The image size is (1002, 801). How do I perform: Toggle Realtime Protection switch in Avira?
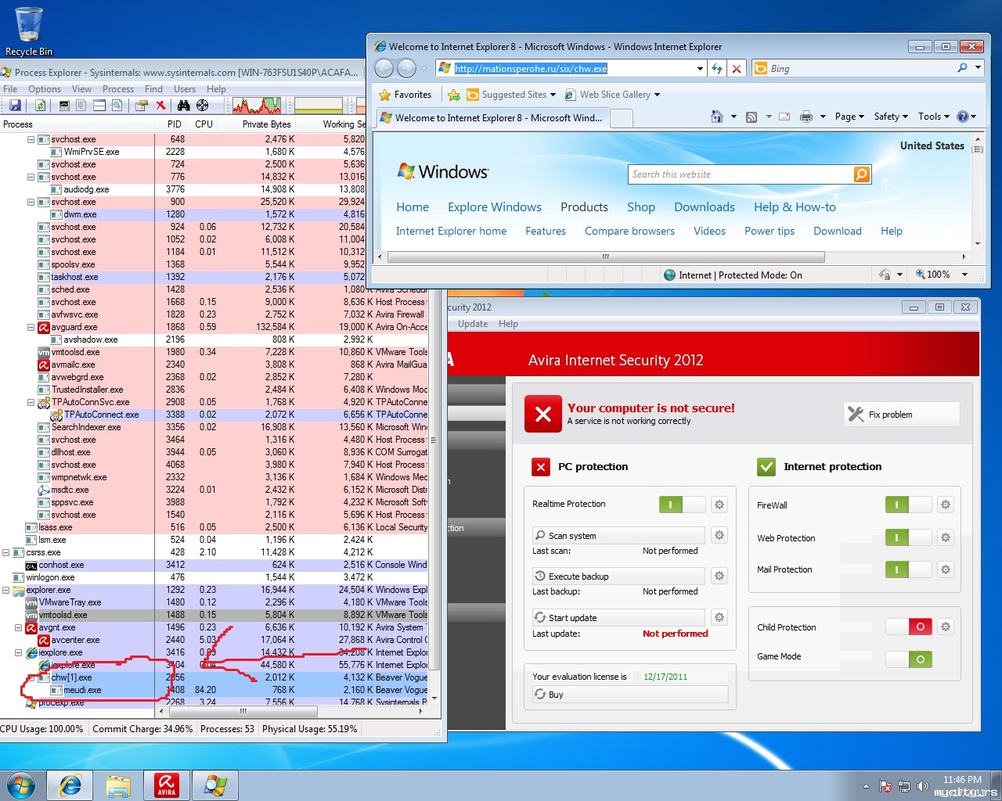[x=683, y=505]
